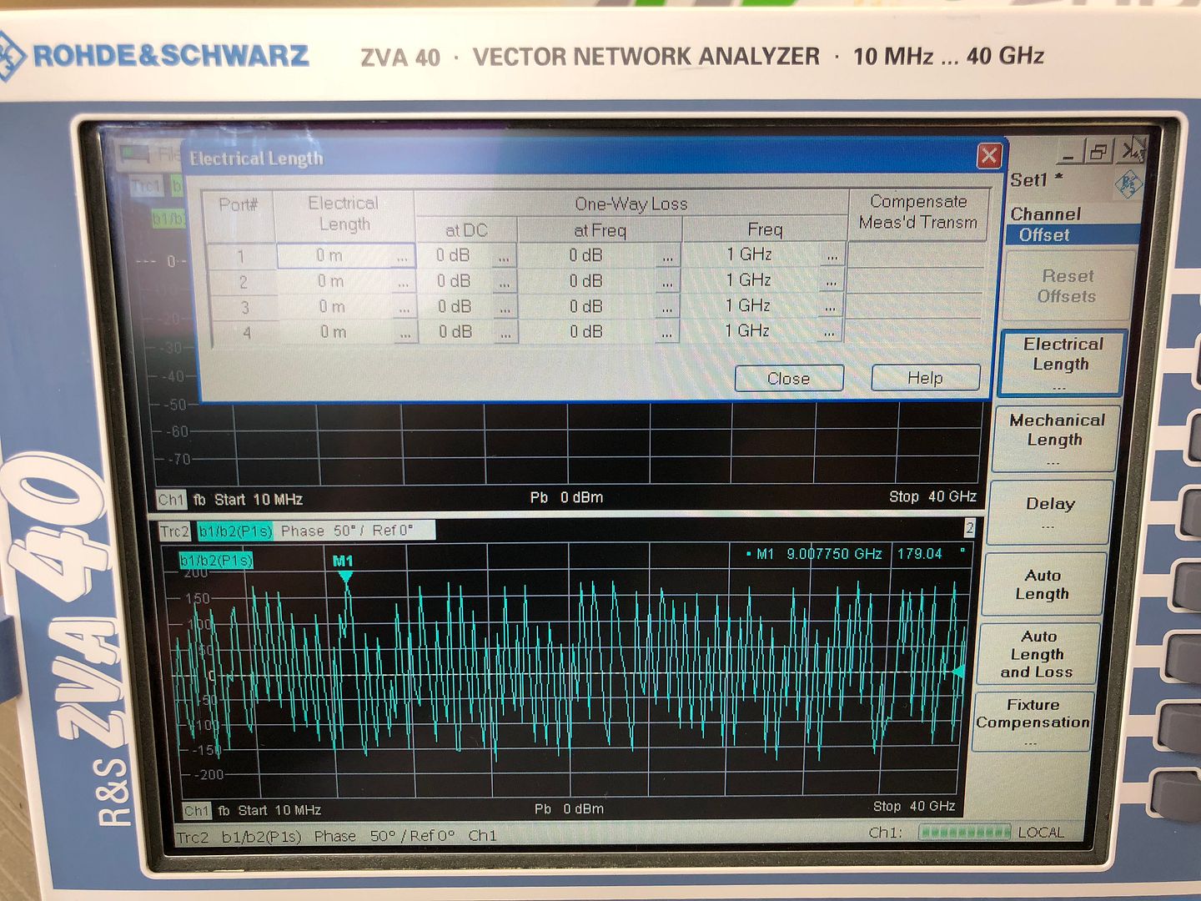
Task: Select Port 2 loss at DC value
Action: click(455, 281)
